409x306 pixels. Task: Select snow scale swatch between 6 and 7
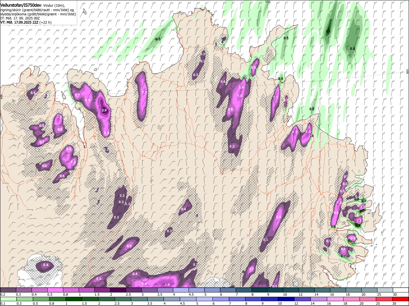[x=228, y=290]
